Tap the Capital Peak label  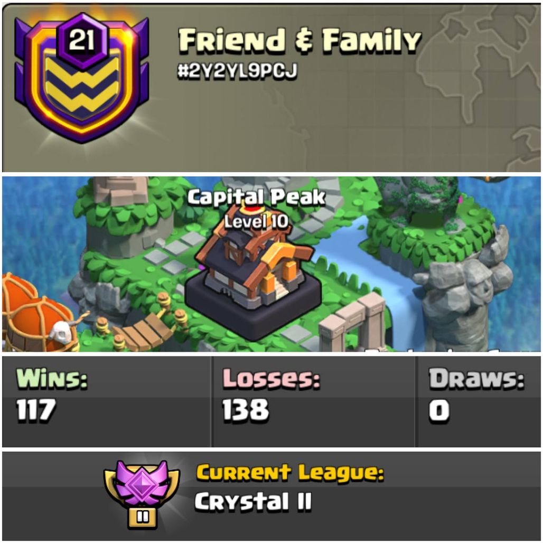[x=256, y=198]
